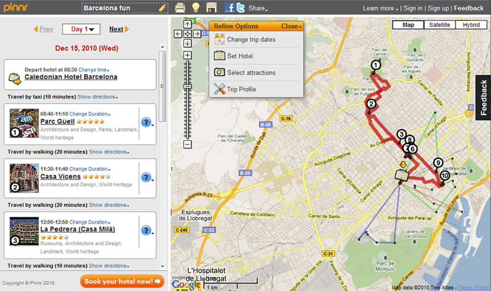Viewport: 491px width, 291px height.
Task: Open help for Casa Vicens question icon
Action: click(x=146, y=177)
